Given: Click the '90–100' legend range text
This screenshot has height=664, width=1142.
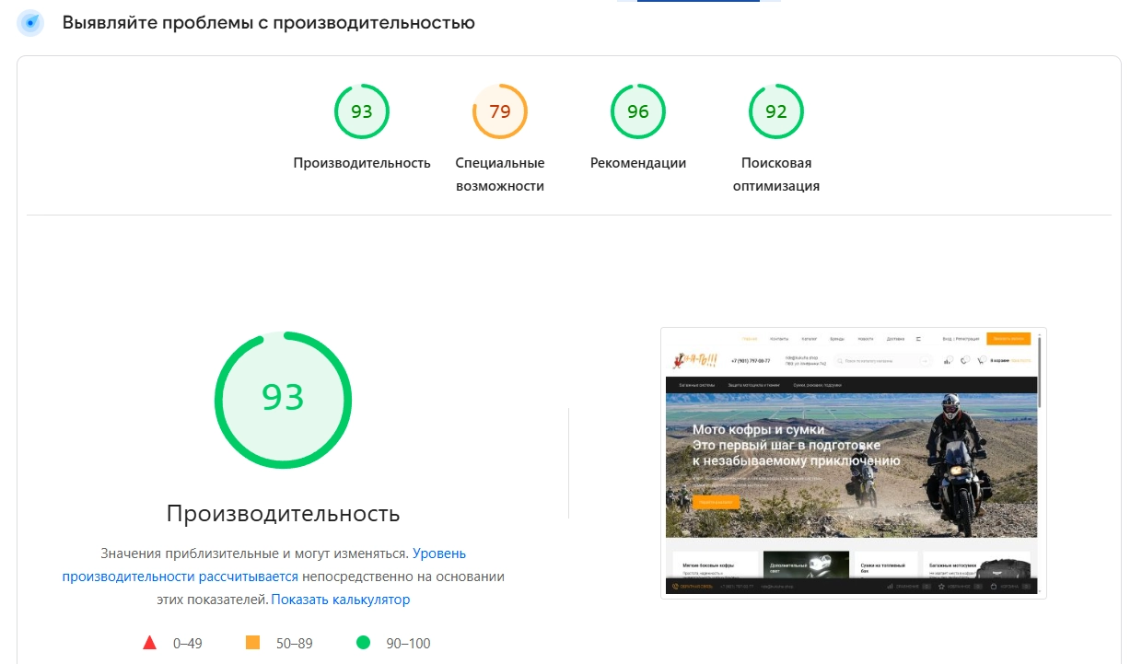Looking at the screenshot, I should [406, 644].
